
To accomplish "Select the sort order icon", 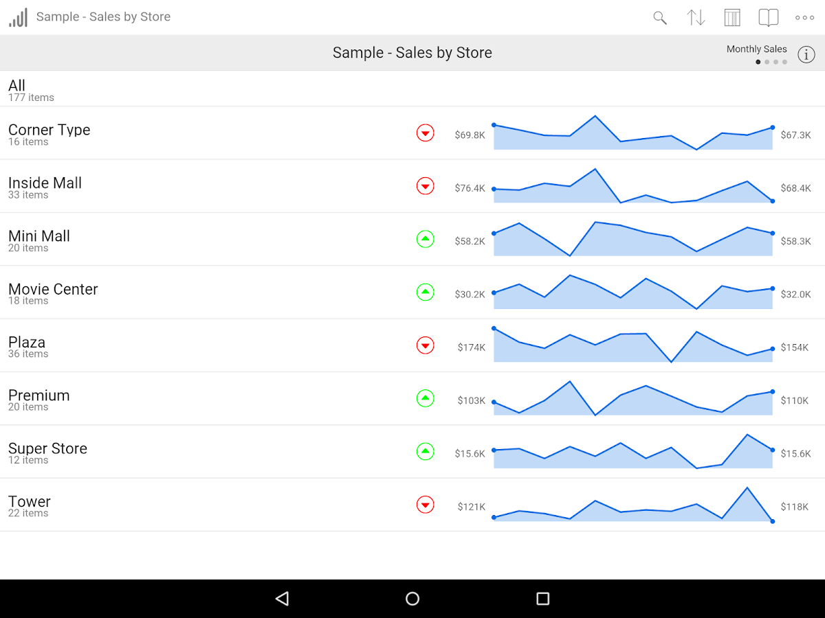I will tap(696, 17).
